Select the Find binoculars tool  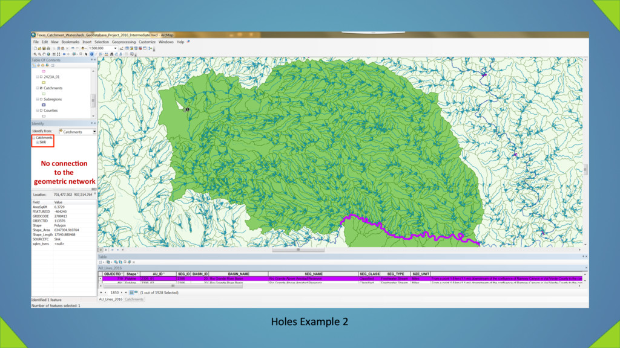point(112,54)
